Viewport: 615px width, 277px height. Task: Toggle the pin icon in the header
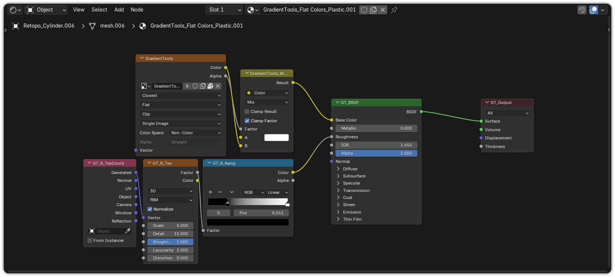click(394, 10)
